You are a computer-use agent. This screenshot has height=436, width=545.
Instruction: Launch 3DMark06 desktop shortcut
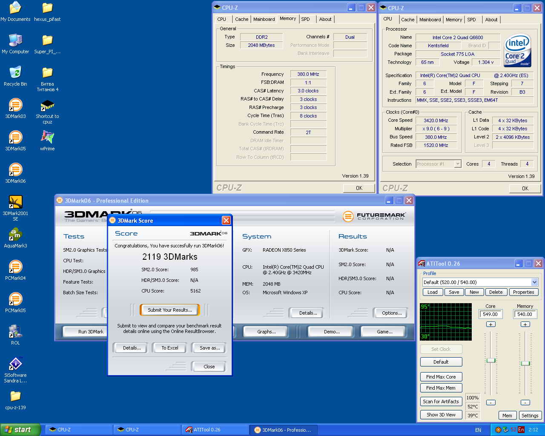[15, 173]
